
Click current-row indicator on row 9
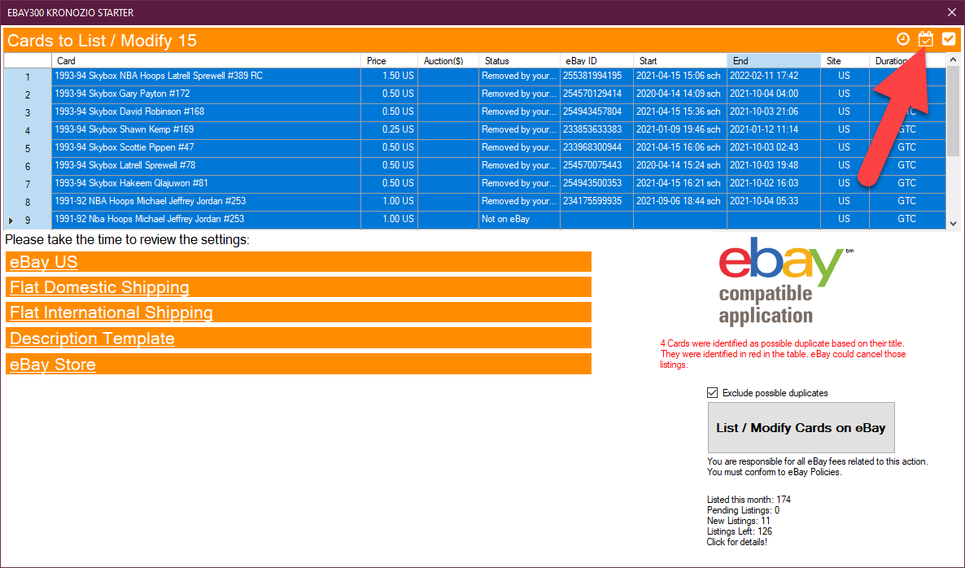[x=11, y=220]
